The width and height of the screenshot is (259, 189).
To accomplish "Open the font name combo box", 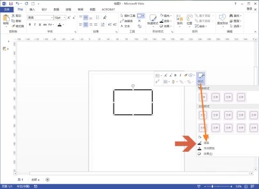I will tap(40, 18).
